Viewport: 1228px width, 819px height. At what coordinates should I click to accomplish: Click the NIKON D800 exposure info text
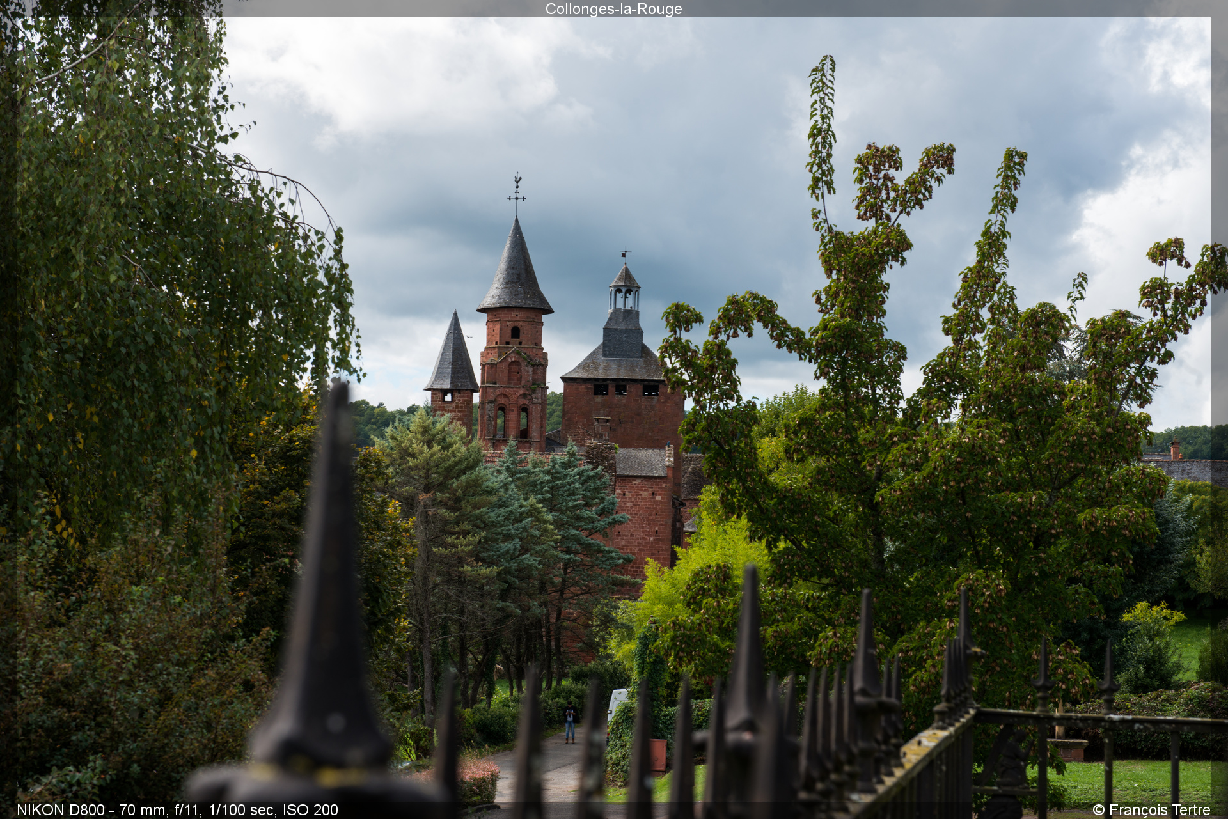(177, 810)
